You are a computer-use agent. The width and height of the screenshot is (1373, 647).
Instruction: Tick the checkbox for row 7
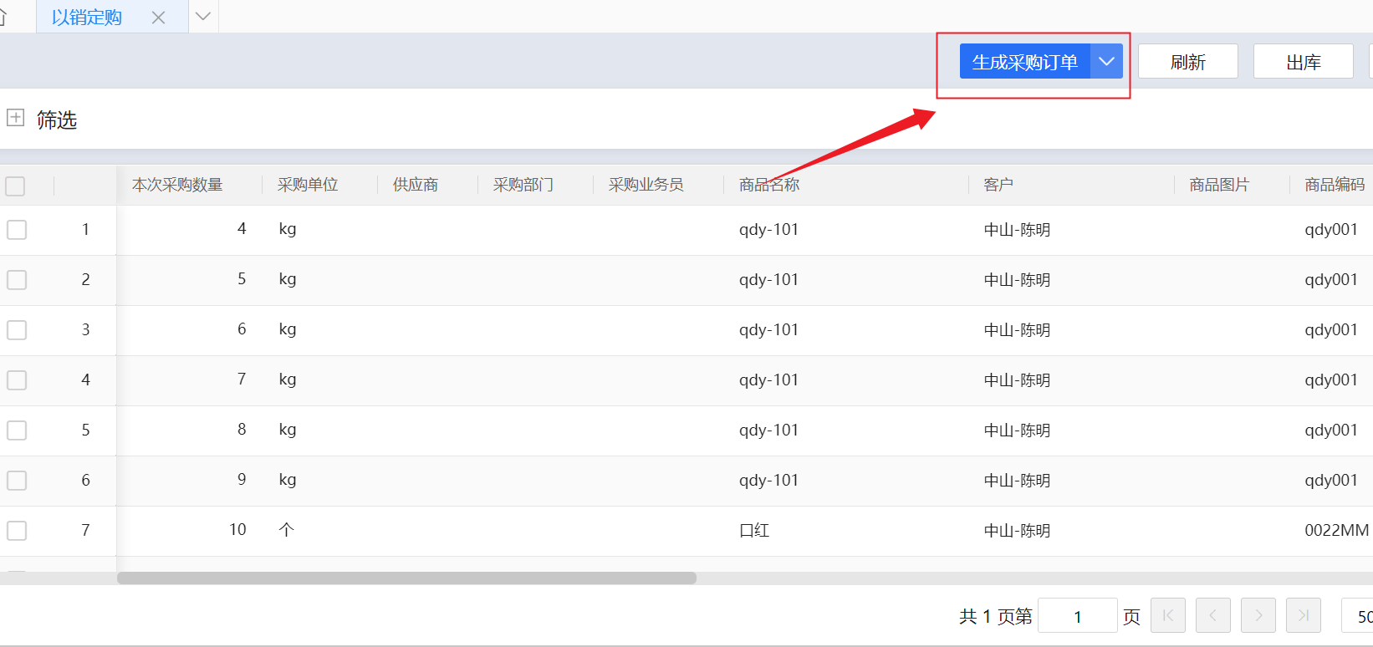click(17, 531)
